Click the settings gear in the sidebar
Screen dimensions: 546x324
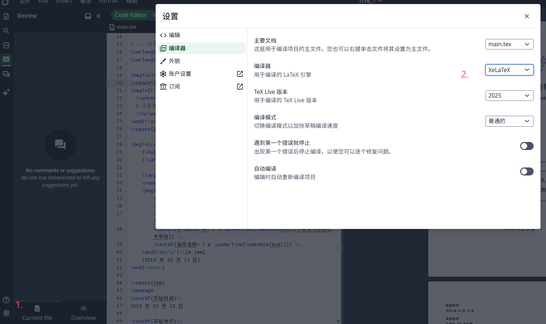tap(6, 314)
